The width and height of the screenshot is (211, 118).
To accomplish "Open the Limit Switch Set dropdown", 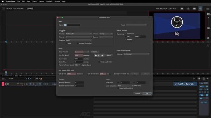I will [x=125, y=86].
